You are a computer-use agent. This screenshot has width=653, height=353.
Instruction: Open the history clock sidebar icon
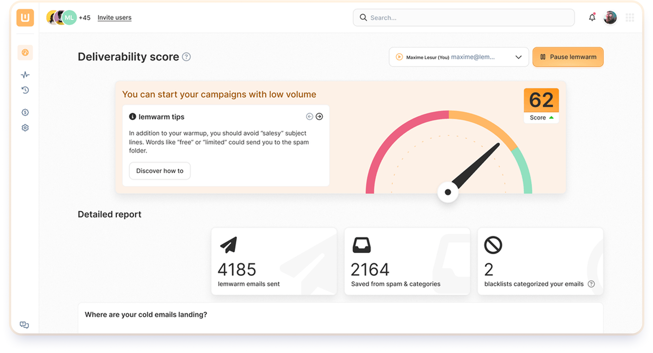25,90
